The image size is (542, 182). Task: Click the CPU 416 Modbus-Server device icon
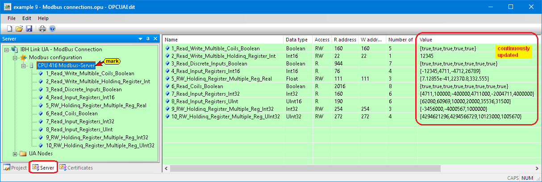32,65
